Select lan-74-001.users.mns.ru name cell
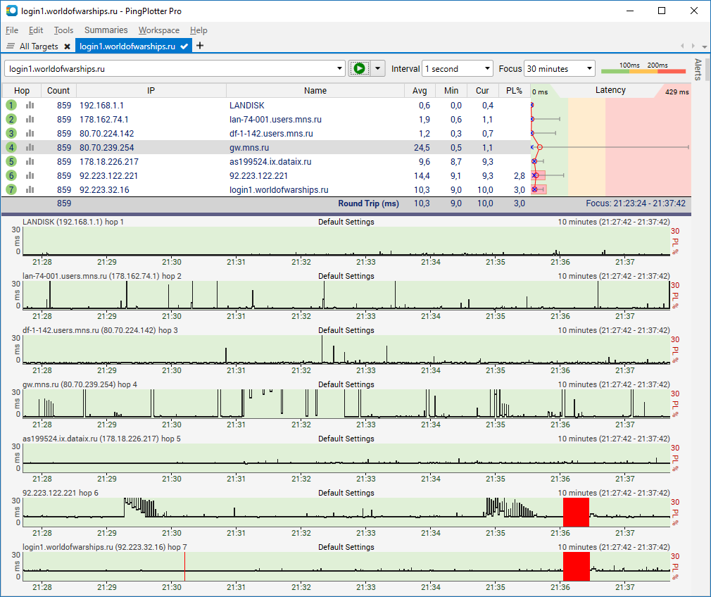This screenshot has height=597, width=711. coord(275,119)
